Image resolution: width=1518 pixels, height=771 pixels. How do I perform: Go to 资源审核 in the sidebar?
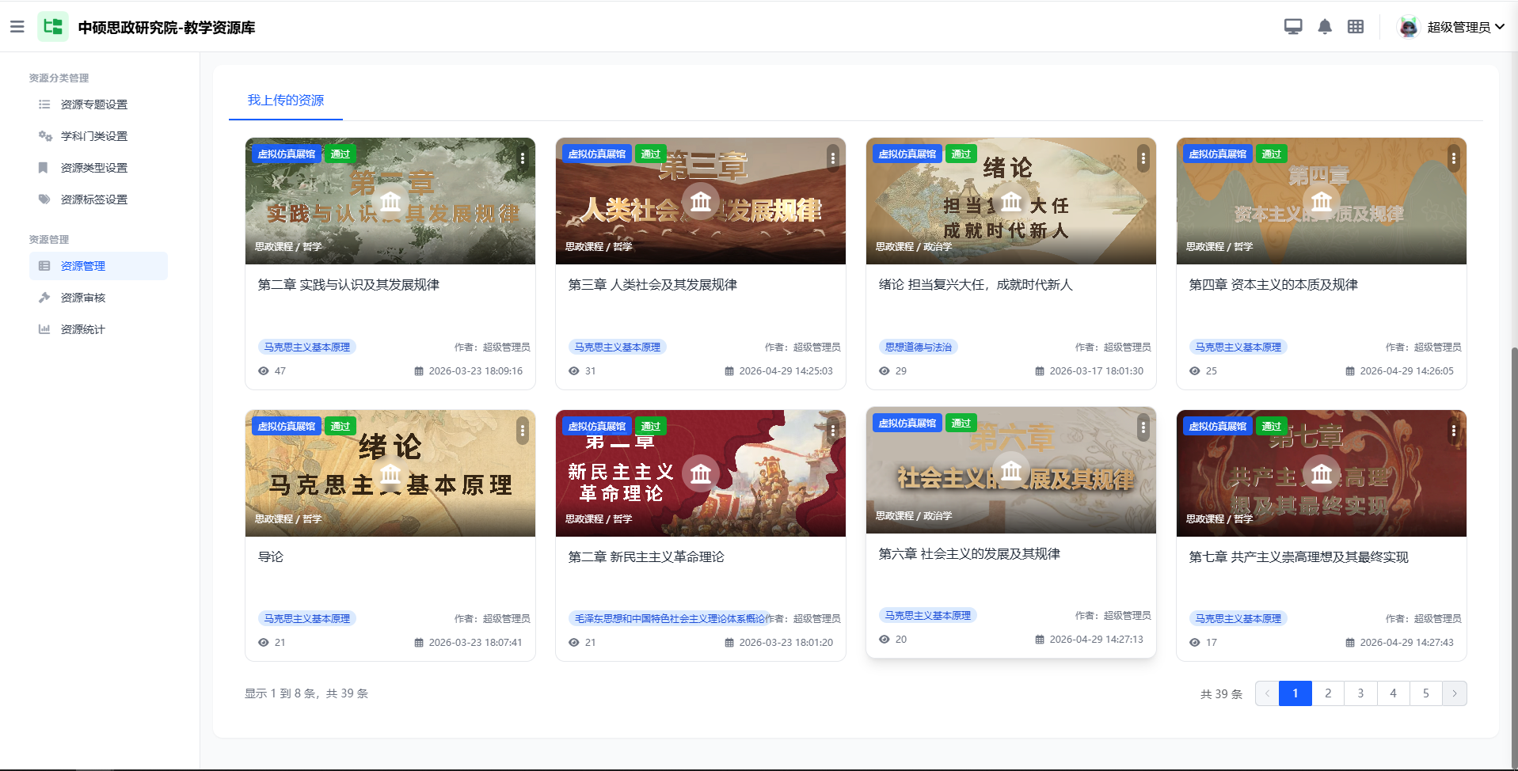click(83, 298)
